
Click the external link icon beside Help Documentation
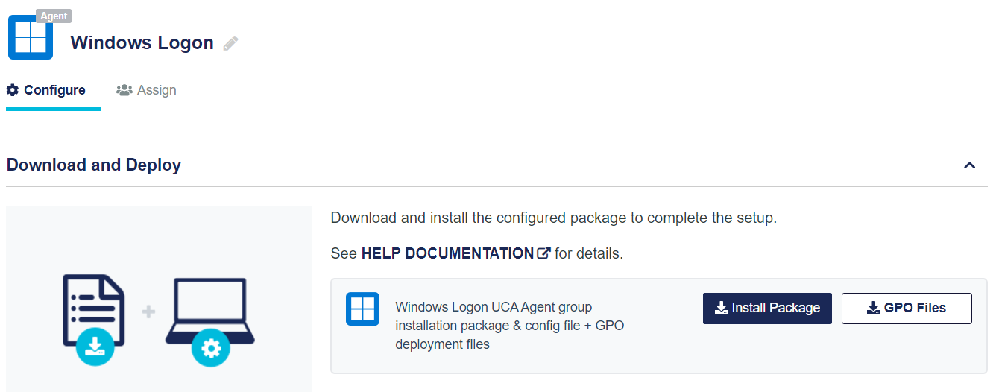pyautogui.click(x=543, y=253)
